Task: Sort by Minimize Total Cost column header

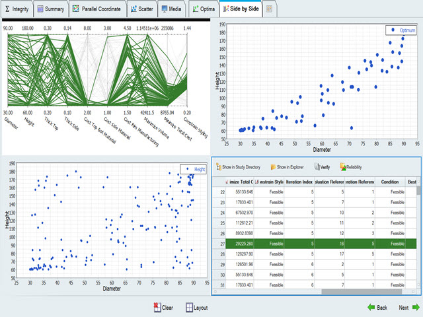Action: [239, 182]
